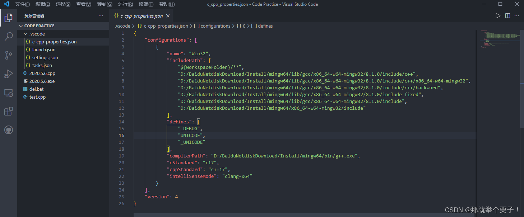Open the Remote Explorer view
This screenshot has height=217, width=524.
[9, 93]
